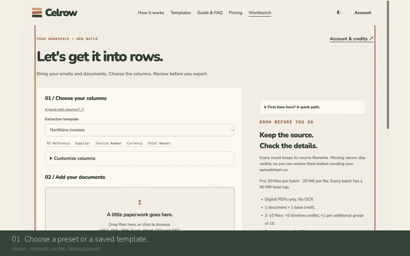The image size is (410, 256).
Task: Open How it works page
Action: (x=151, y=13)
